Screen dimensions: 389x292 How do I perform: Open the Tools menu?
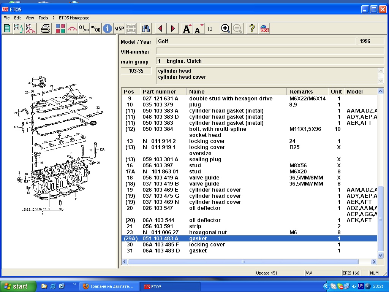tap(43, 18)
